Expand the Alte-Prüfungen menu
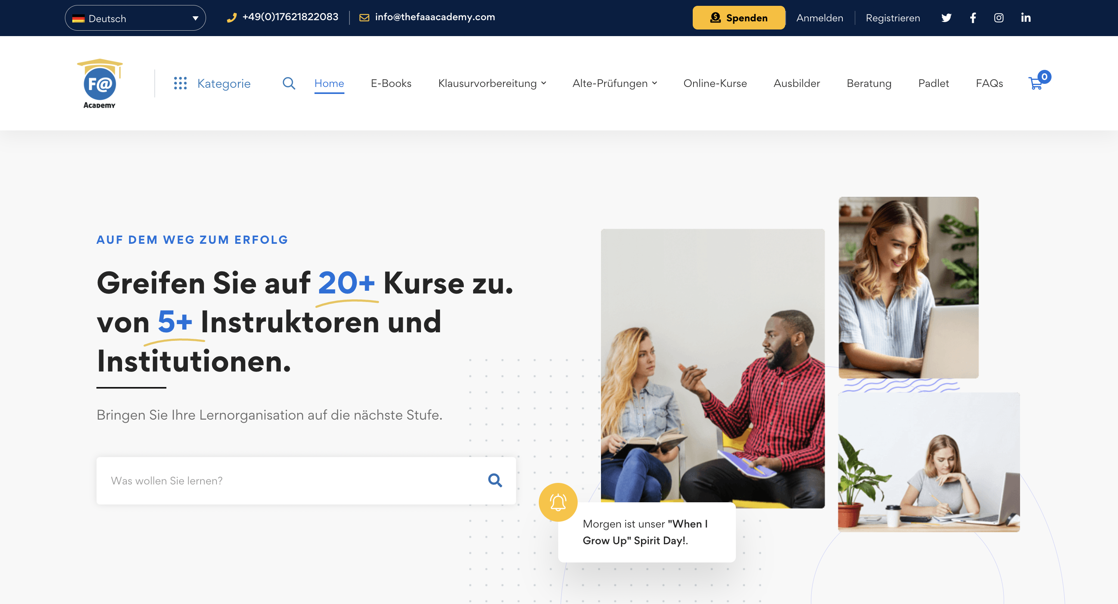The image size is (1118, 604). tap(614, 83)
